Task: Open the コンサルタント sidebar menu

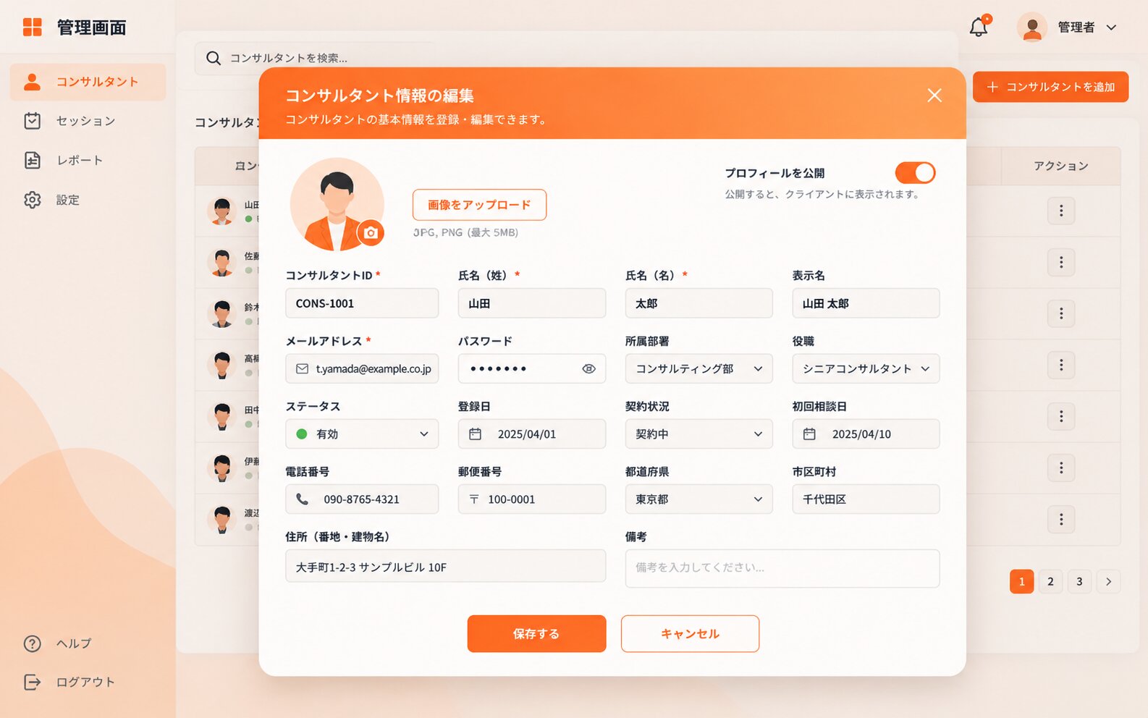Action: pos(88,82)
